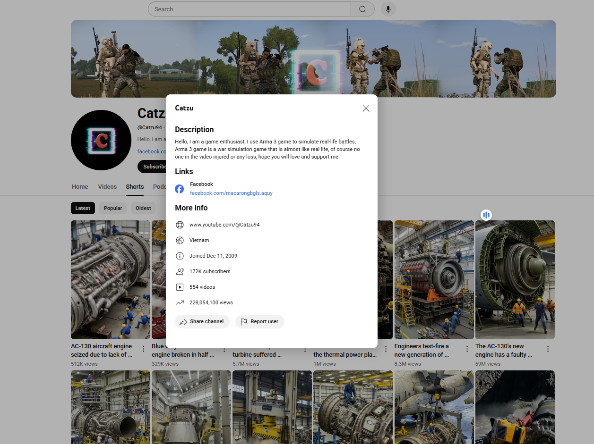Screen dimensions: 594x444
Task: Click the '5.7M views' count
Action: coord(246,364)
